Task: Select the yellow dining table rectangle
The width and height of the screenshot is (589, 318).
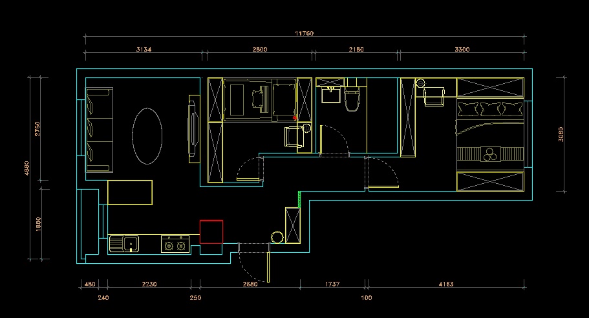Action: (129, 192)
